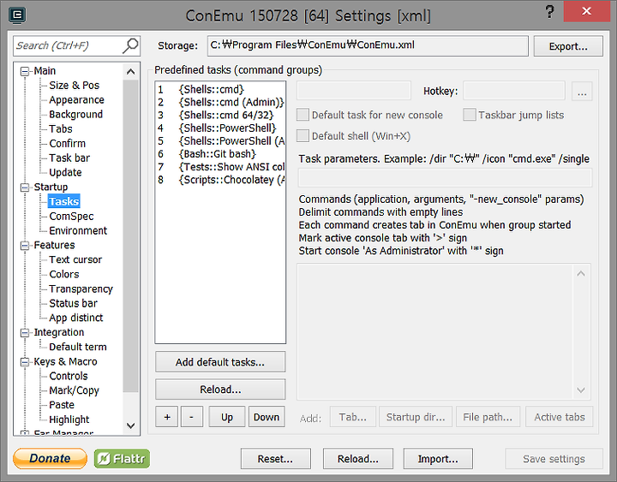Open Paste settings page

(62, 405)
